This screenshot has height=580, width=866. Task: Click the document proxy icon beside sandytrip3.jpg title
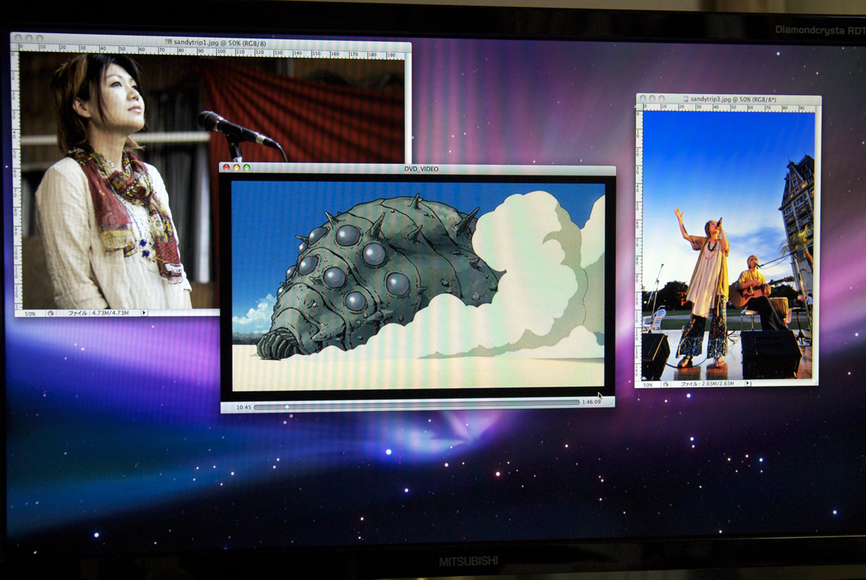(x=686, y=100)
